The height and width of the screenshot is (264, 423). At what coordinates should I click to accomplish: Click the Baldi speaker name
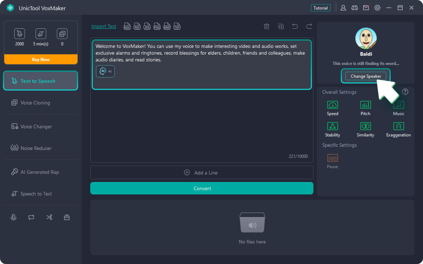(366, 54)
